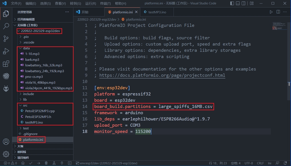
Task: Click the Run triangle button in editor toolbar
Action: click(x=271, y=12)
